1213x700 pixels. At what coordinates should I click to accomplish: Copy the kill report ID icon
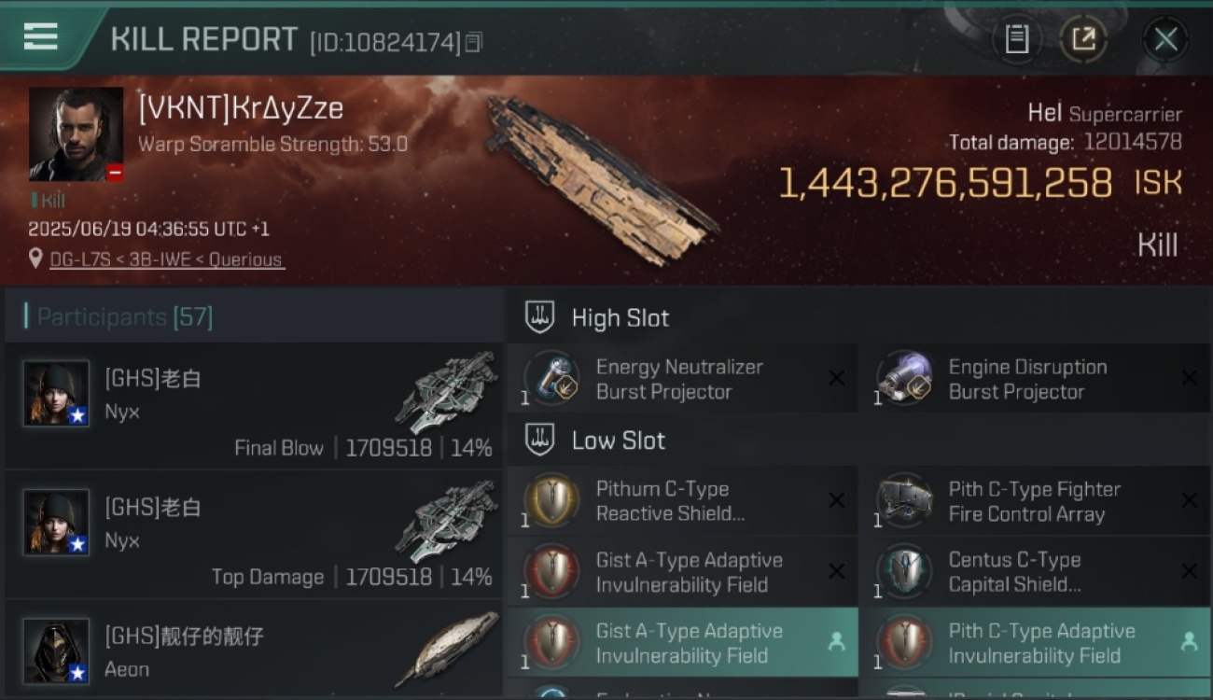pyautogui.click(x=474, y=42)
